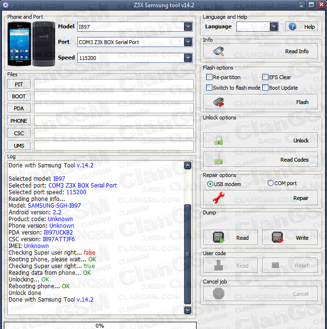Maximize the Z3X Samsung tool window
327x329 pixels.
coord(312,5)
